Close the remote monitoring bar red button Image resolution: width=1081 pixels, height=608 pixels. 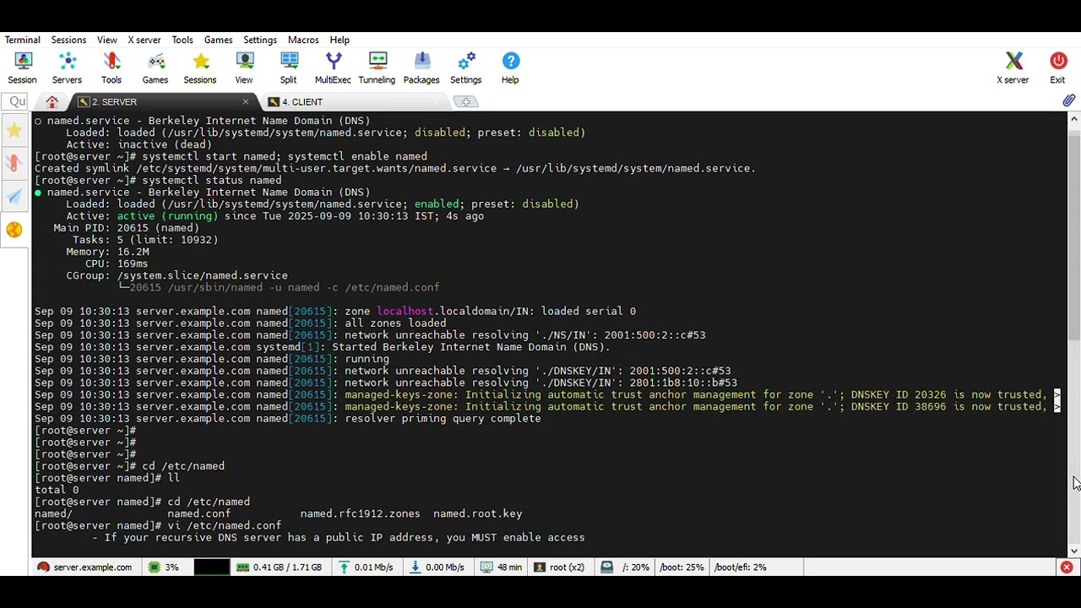click(1067, 567)
